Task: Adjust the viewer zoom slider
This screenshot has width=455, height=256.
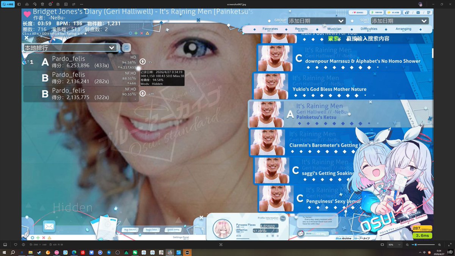Action: coord(424,245)
